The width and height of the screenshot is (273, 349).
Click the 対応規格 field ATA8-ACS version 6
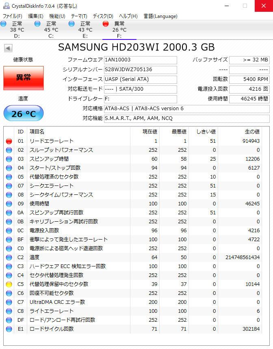(x=187, y=109)
